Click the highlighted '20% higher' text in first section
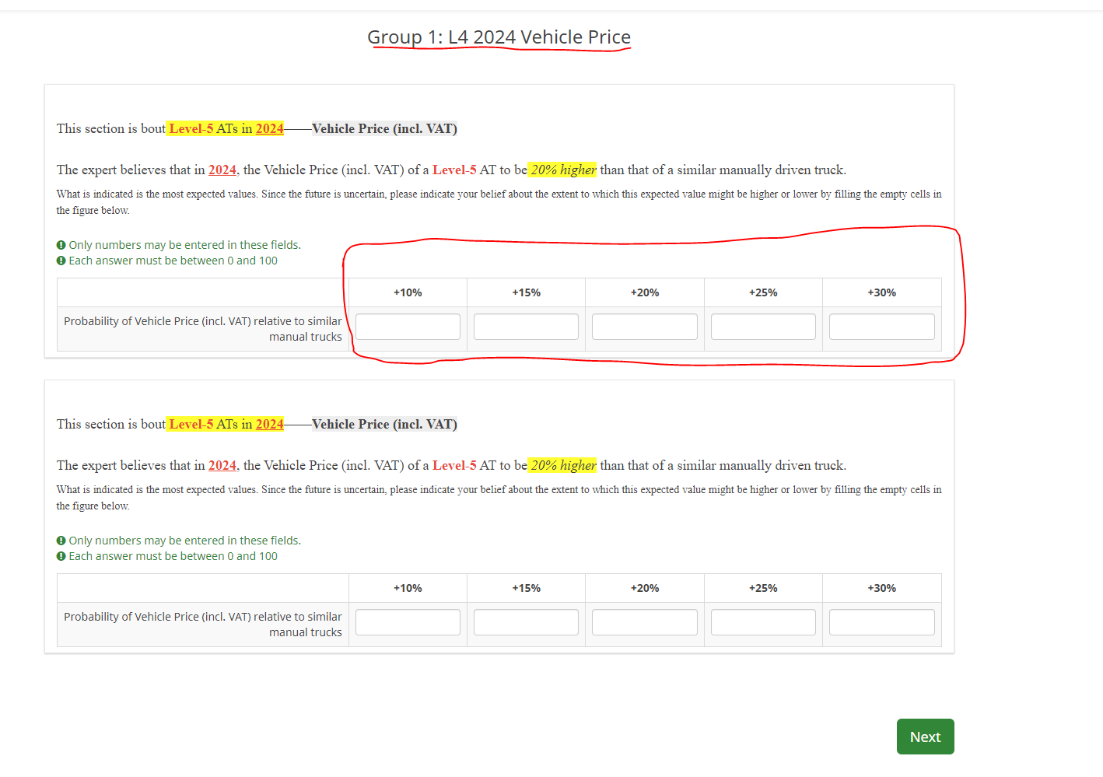This screenshot has height=777, width=1103. pos(563,170)
